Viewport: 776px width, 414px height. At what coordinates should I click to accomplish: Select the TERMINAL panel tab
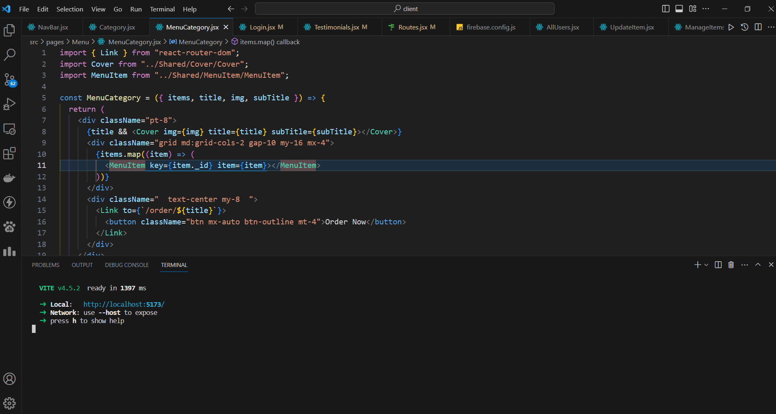coord(174,265)
